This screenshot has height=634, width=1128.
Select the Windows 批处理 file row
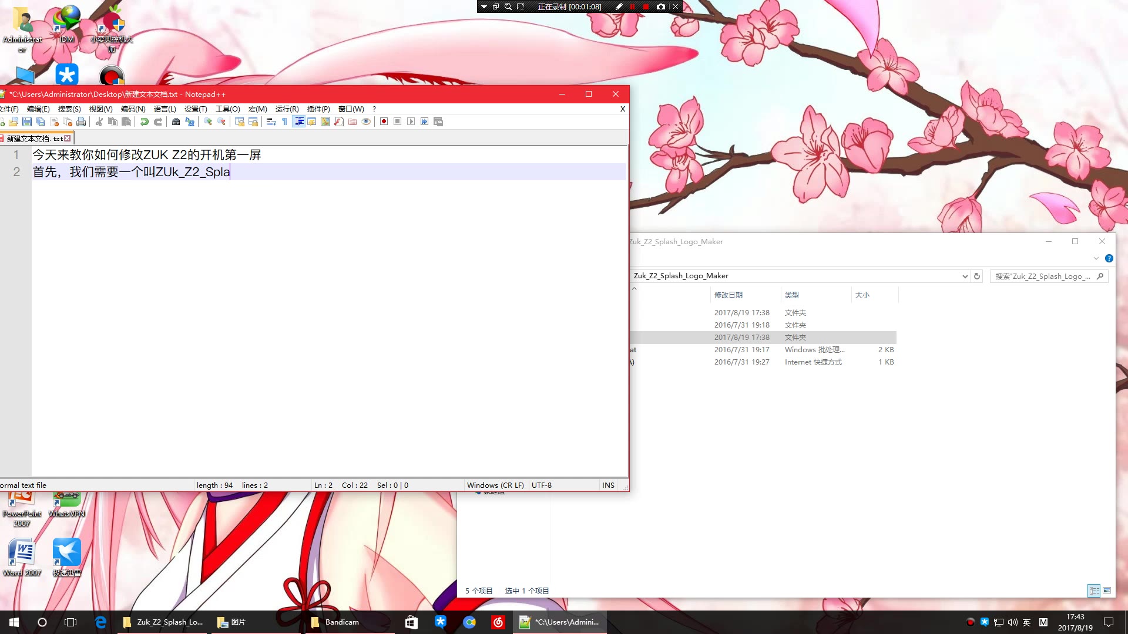[x=763, y=350]
